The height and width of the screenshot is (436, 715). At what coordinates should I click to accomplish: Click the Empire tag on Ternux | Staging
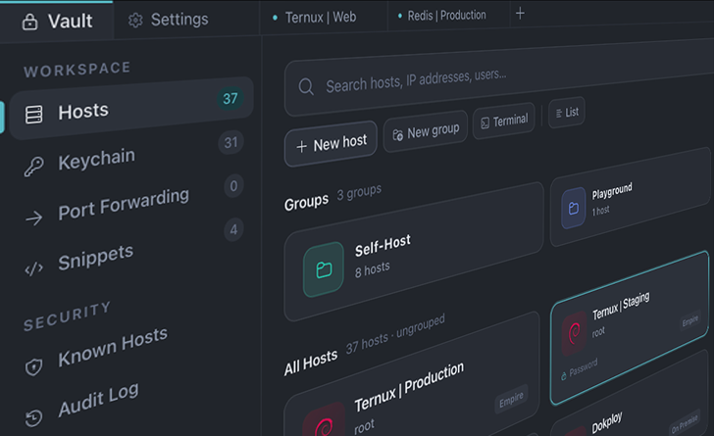click(689, 320)
